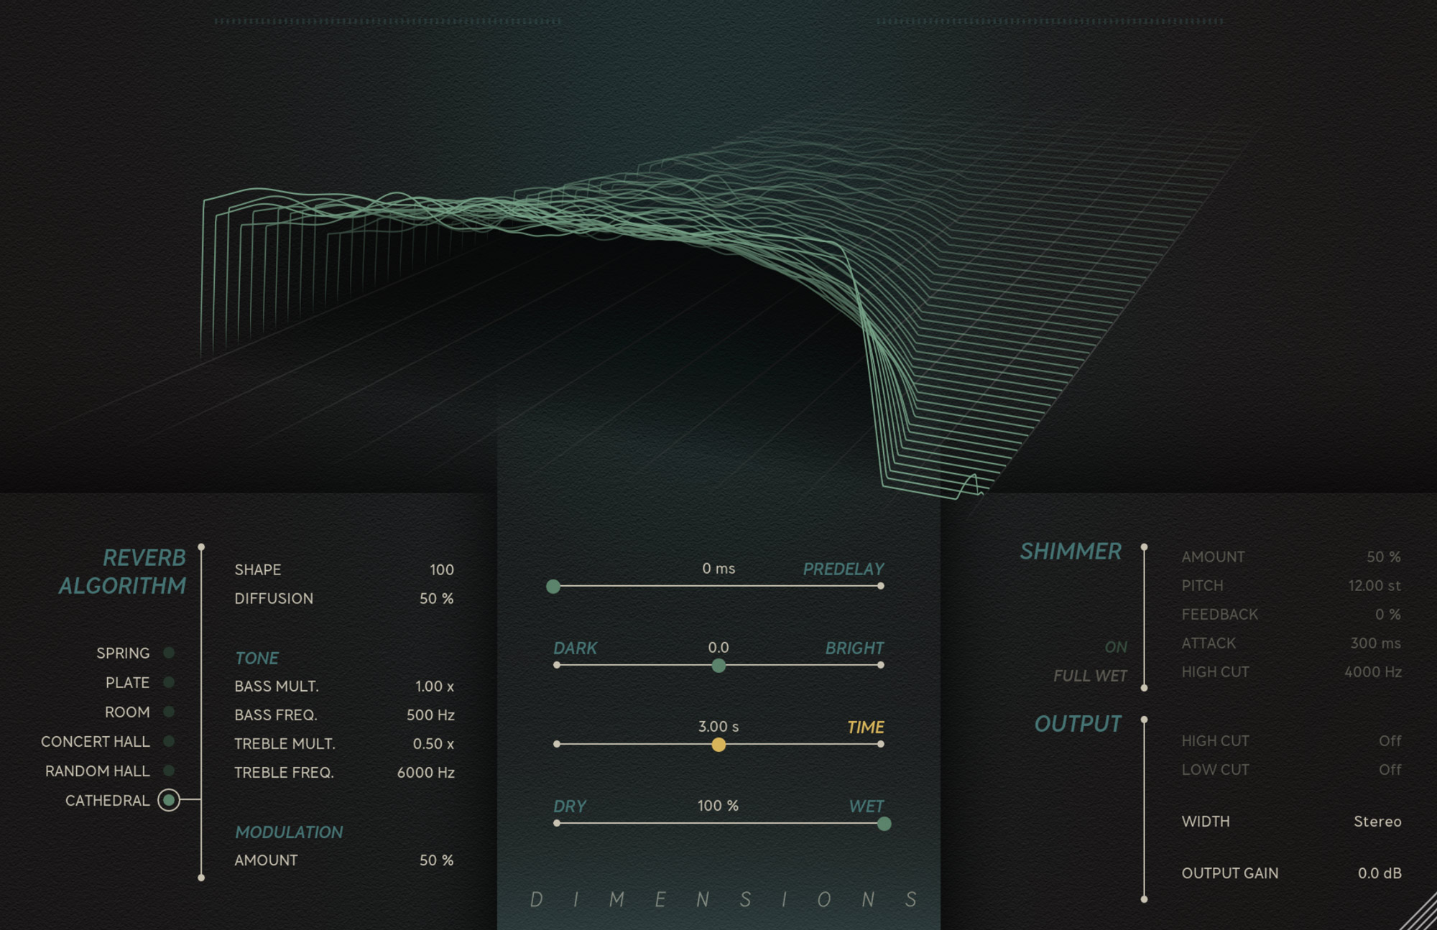This screenshot has width=1437, height=930.
Task: Click the Dark/Bright slider handle
Action: (718, 666)
